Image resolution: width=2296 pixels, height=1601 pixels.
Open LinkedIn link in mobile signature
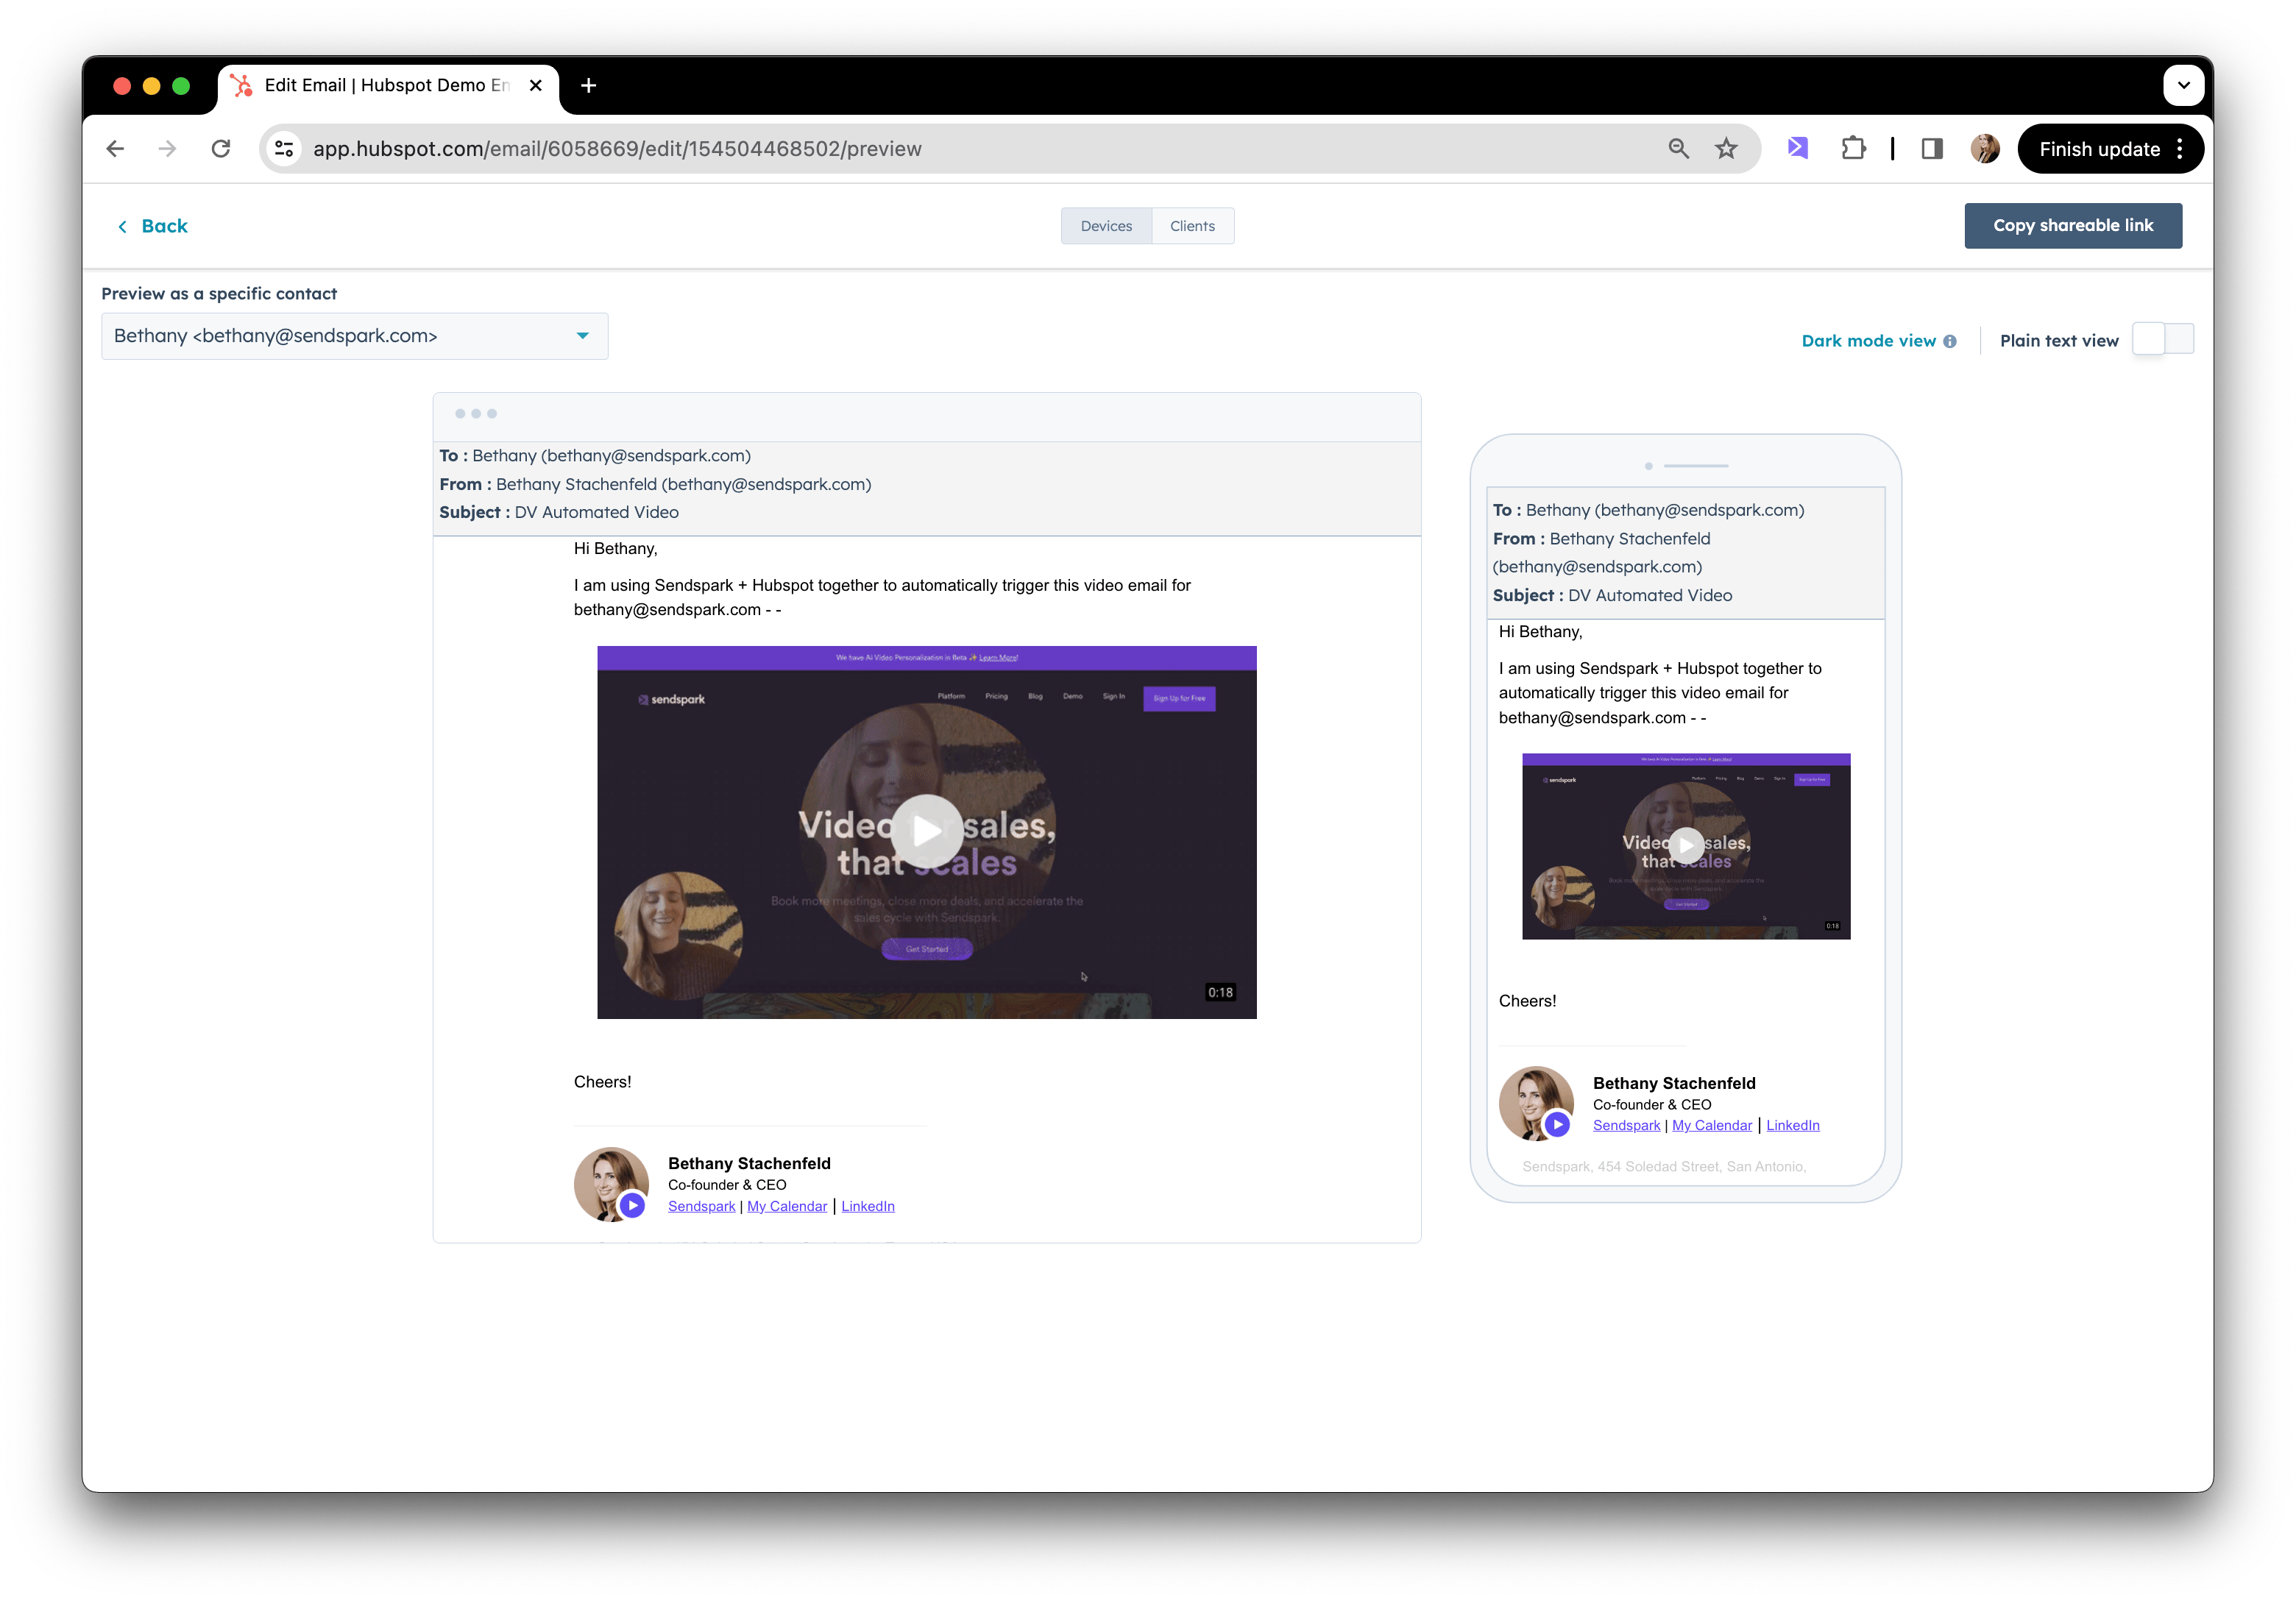[1792, 1125]
